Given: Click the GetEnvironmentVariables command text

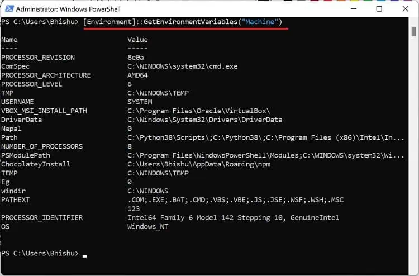Looking at the screenshot, I should [x=191, y=22].
